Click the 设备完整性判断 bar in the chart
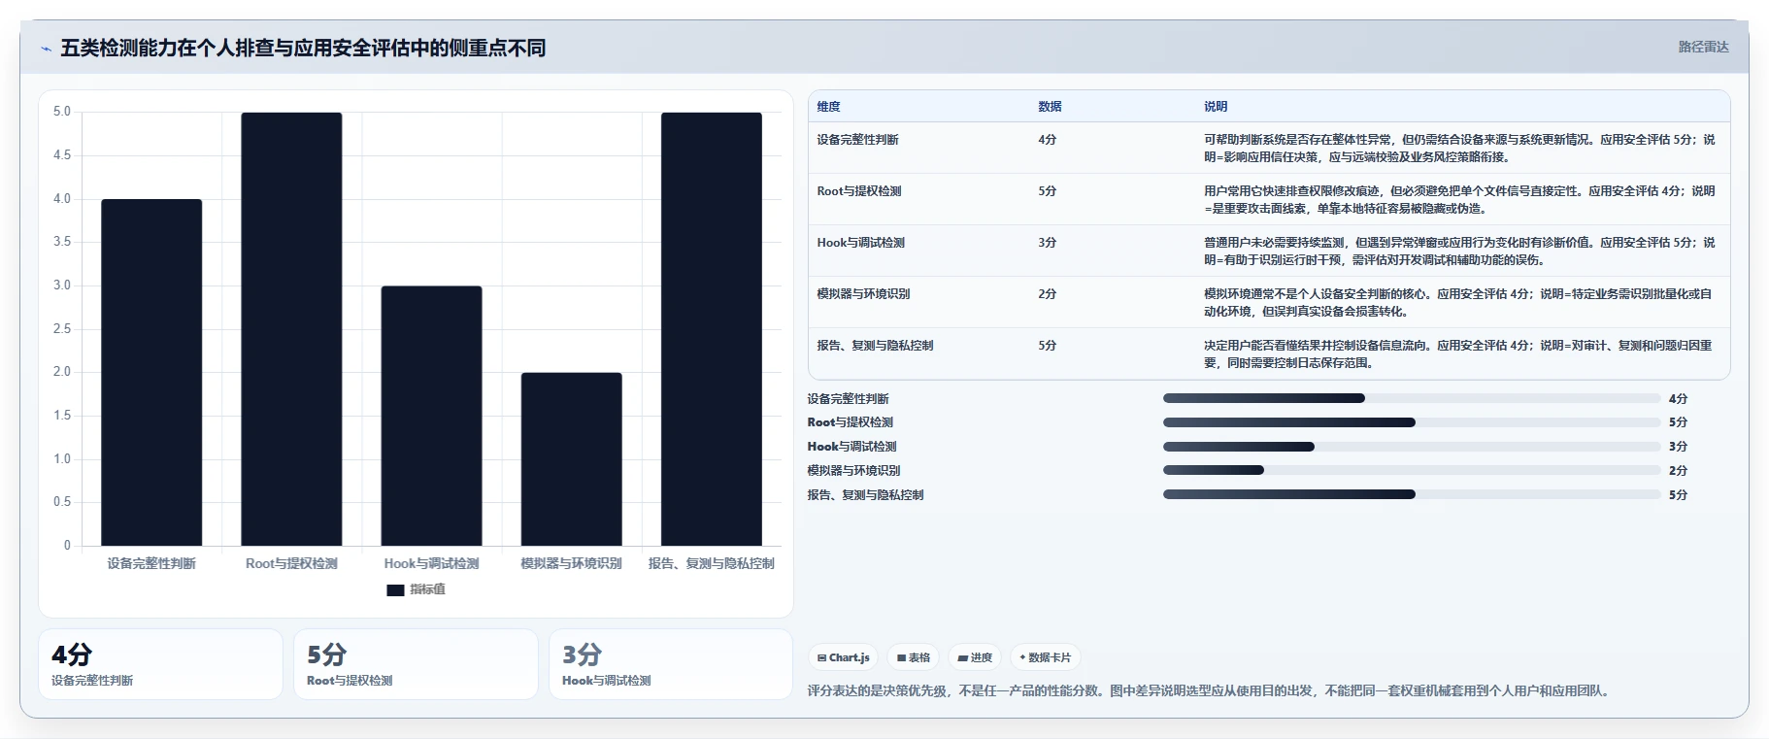1769x739 pixels. click(x=151, y=372)
